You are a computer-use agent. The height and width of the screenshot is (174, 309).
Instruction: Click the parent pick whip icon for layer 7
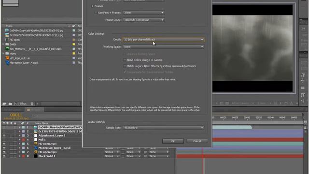(145, 152)
